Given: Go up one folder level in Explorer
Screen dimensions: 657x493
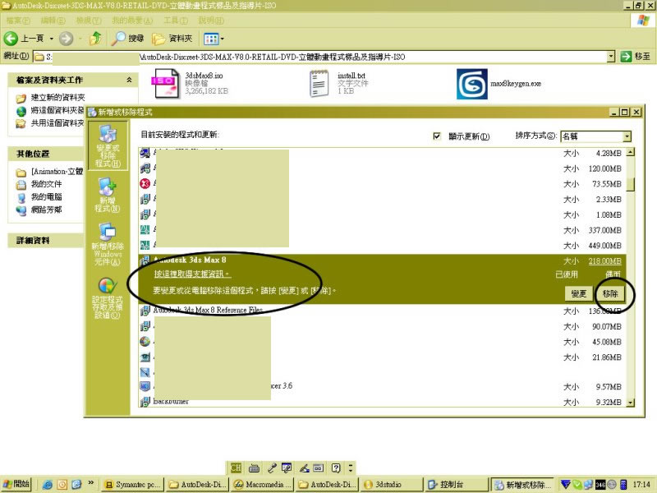Looking at the screenshot, I should point(96,39).
